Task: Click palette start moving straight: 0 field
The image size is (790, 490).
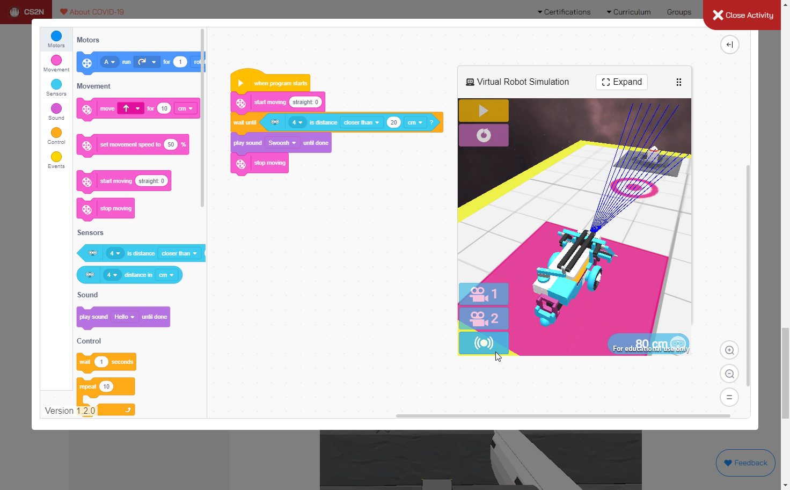Action: tap(152, 181)
